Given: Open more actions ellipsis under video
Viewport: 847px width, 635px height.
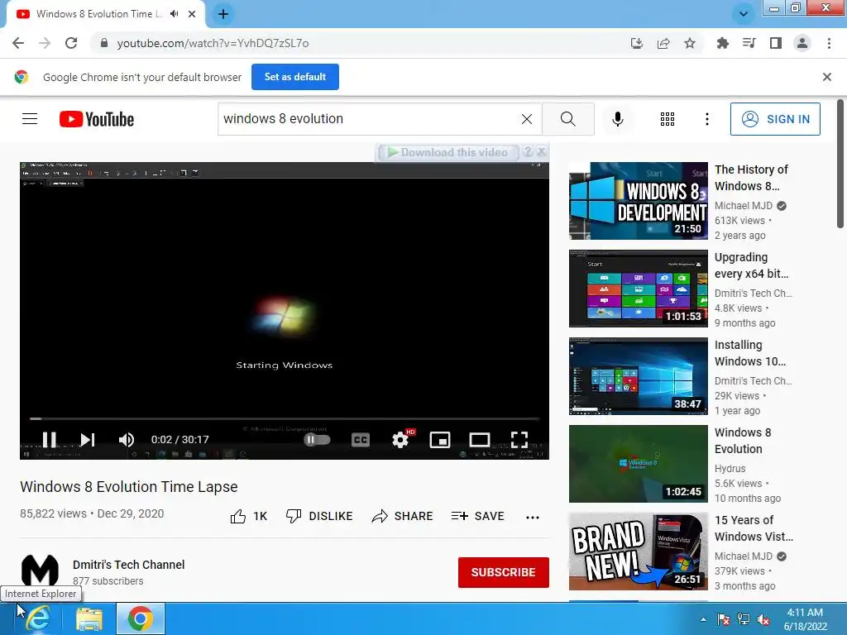Looking at the screenshot, I should 532,518.
